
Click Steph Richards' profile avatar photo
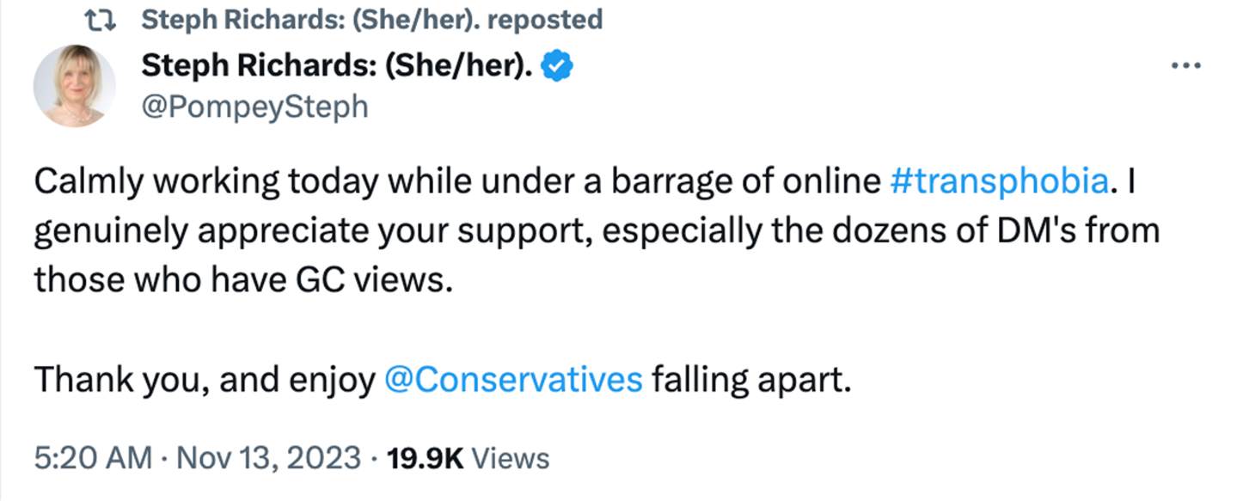[x=75, y=86]
